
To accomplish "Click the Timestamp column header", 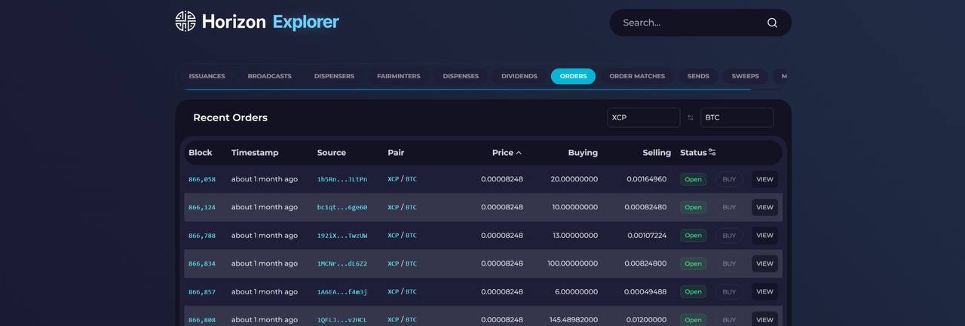I will point(255,153).
